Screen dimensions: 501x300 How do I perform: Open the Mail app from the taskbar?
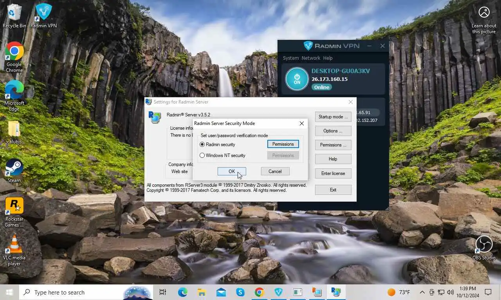click(221, 292)
